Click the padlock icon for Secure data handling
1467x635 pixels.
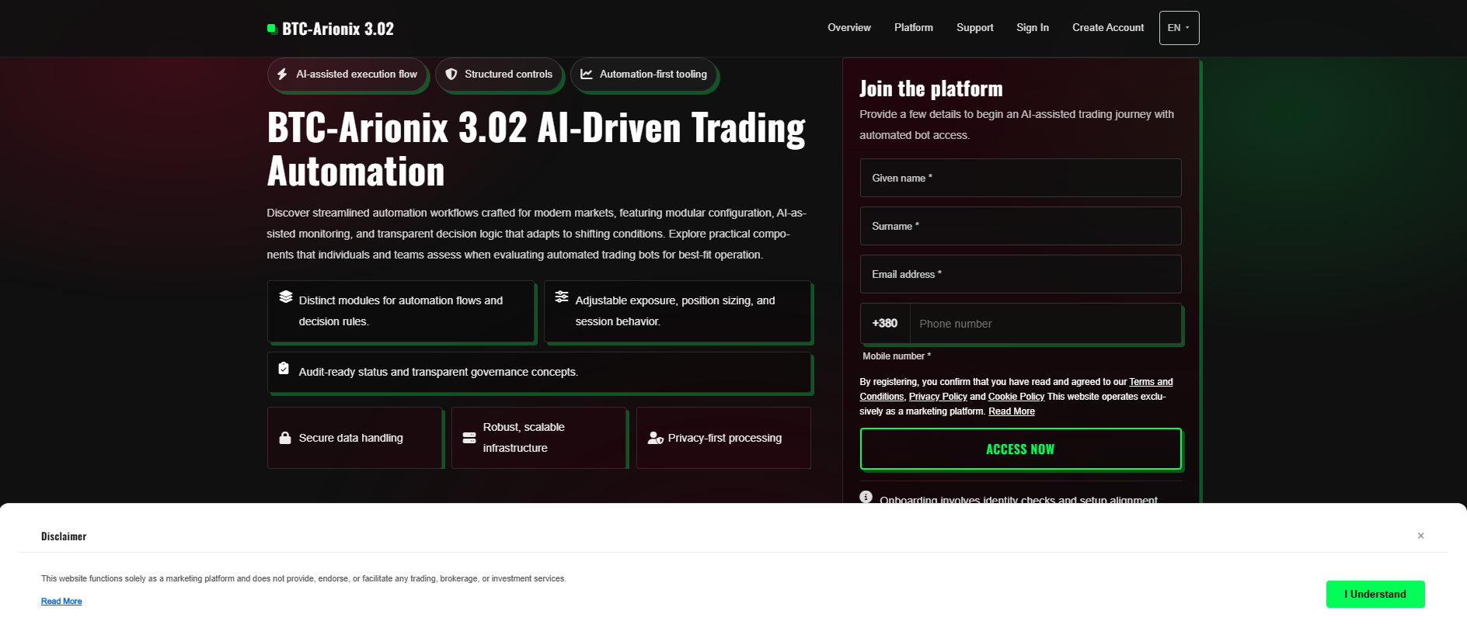pos(285,438)
